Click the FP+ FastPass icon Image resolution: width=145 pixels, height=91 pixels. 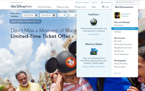point(94,22)
